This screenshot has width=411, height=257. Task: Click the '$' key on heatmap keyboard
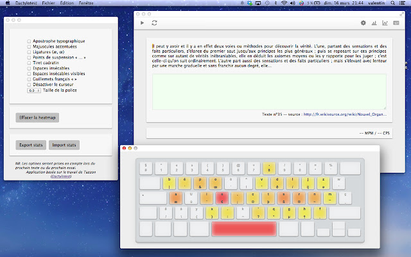146,168
